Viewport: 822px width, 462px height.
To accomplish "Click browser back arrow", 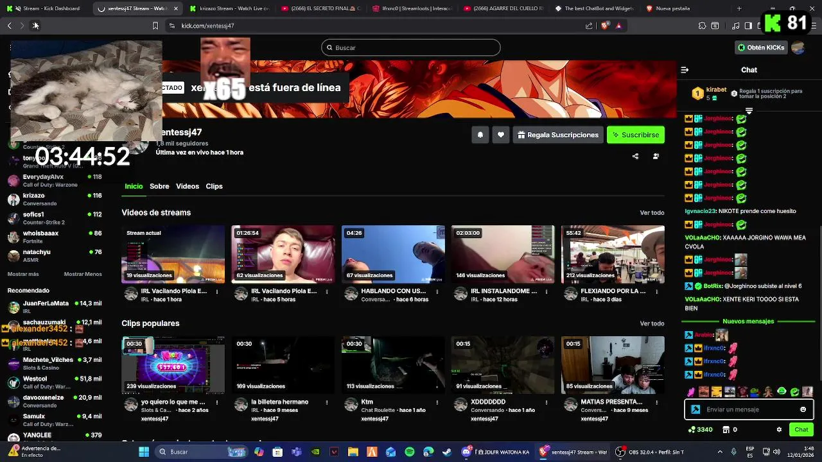I will pyautogui.click(x=10, y=26).
